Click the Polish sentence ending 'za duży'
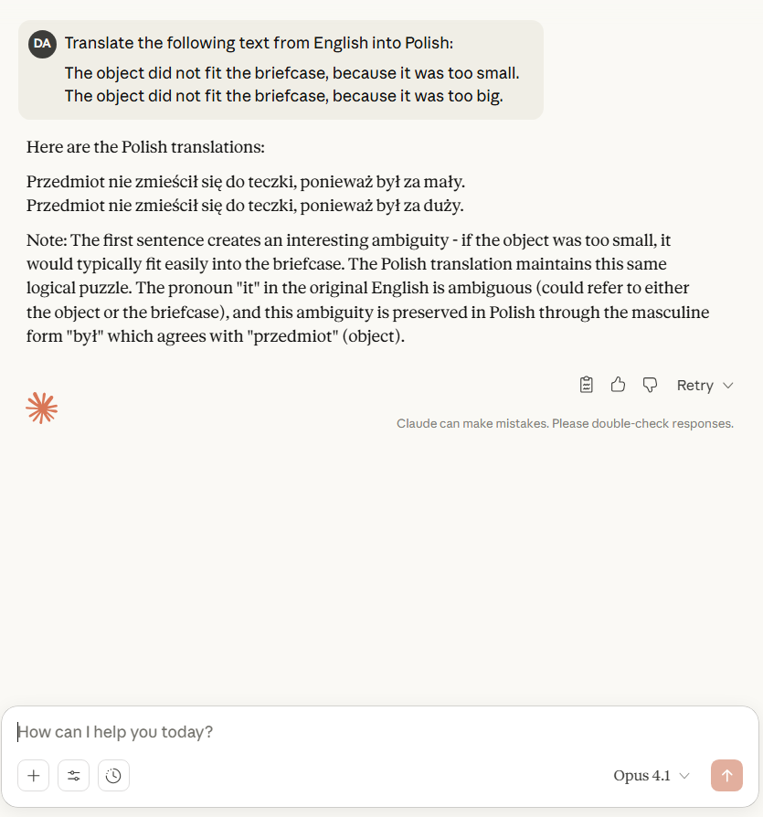Image resolution: width=763 pixels, height=817 pixels. click(245, 206)
